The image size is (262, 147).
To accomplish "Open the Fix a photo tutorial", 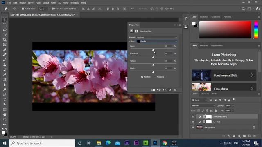I will [x=224, y=87].
